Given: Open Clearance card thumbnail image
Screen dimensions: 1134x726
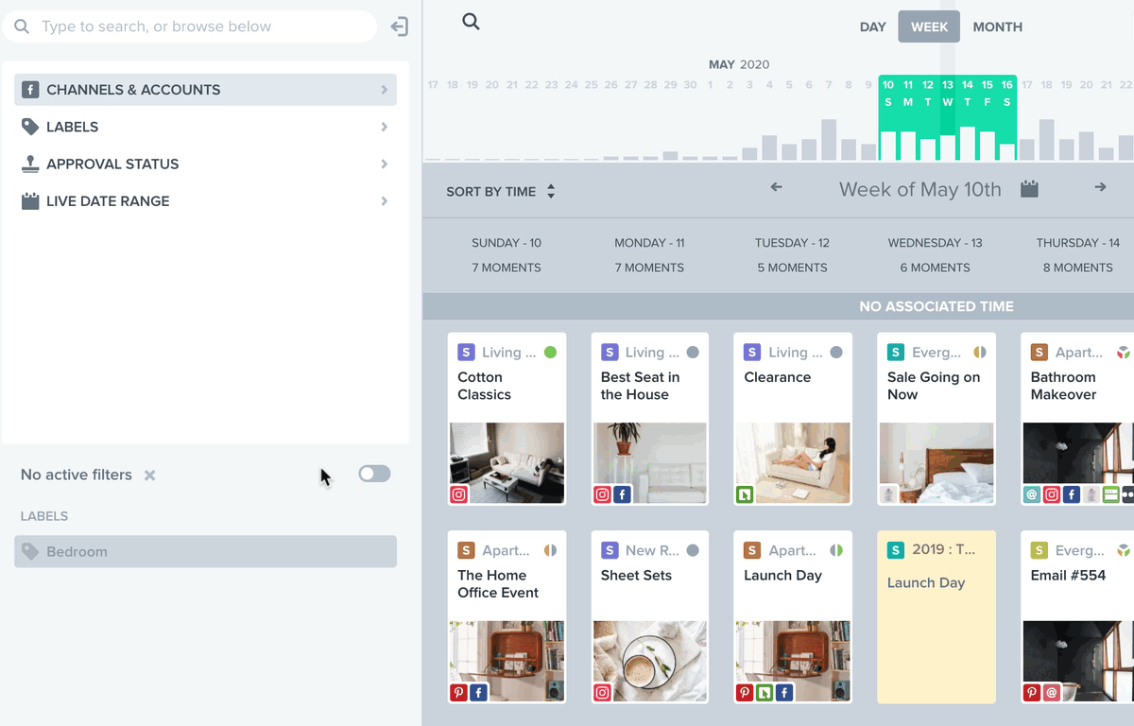Looking at the screenshot, I should click(792, 463).
